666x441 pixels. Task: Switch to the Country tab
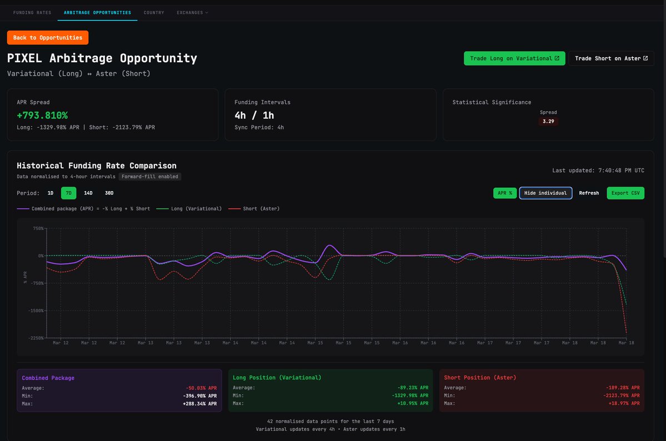[154, 13]
